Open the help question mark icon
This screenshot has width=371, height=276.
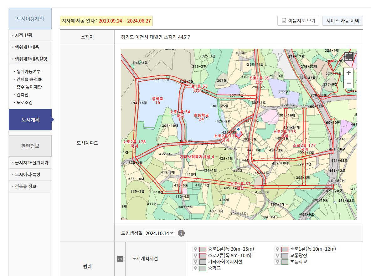181,233
